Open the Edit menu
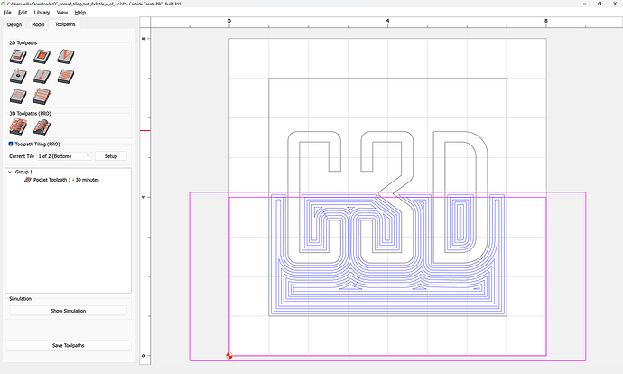Viewport: 623px width, 374px height. [23, 13]
